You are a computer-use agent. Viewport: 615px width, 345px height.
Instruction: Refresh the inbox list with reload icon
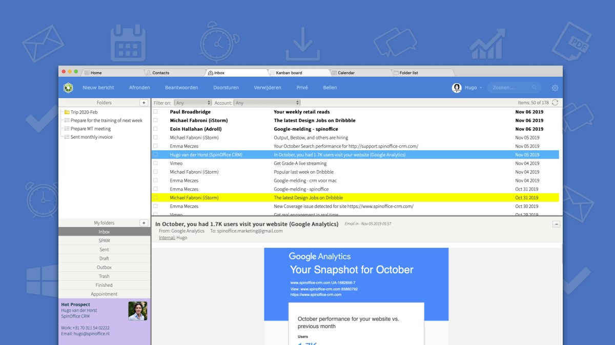555,103
